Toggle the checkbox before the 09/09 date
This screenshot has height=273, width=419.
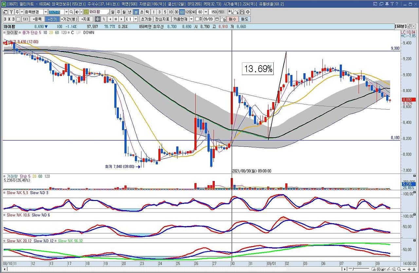[x=197, y=19]
